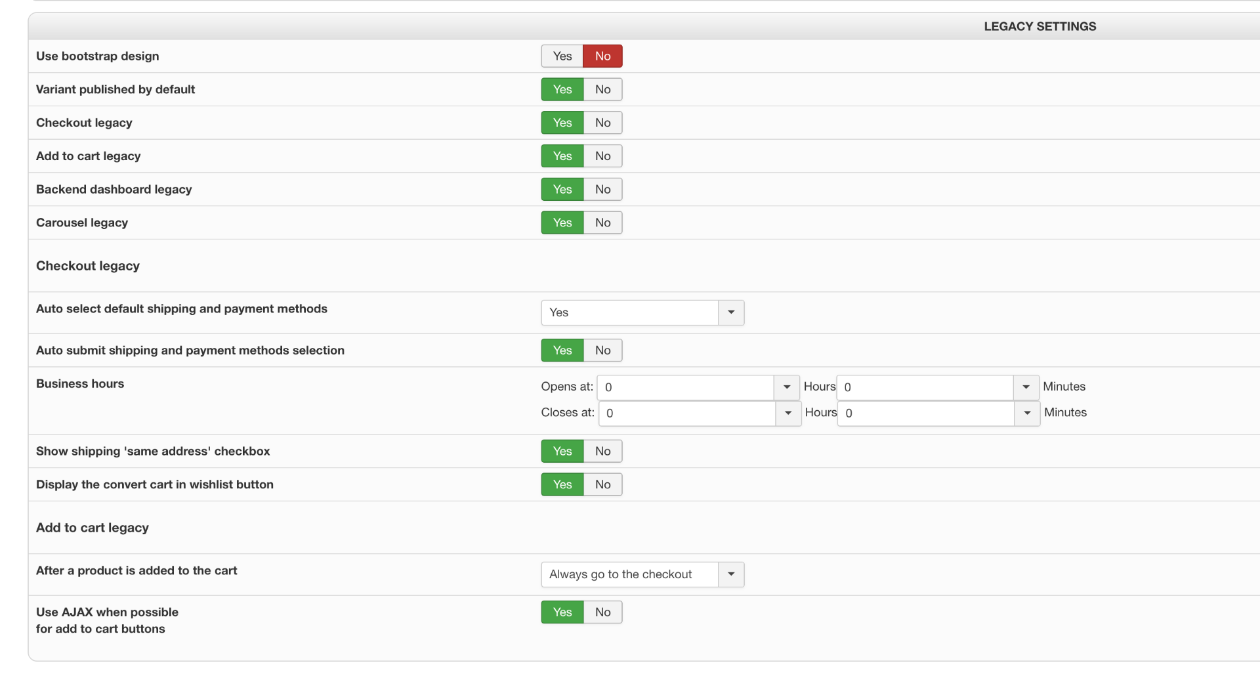Switch Backend dashboard legacy to No

[602, 190]
